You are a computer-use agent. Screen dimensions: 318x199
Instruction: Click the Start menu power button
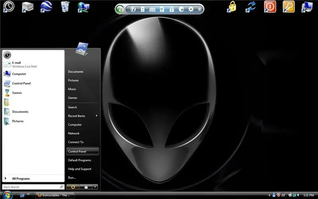(x=73, y=187)
